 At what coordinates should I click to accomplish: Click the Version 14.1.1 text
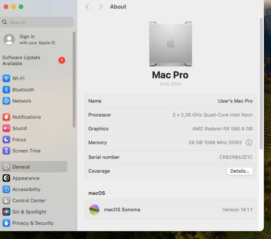tap(237, 210)
